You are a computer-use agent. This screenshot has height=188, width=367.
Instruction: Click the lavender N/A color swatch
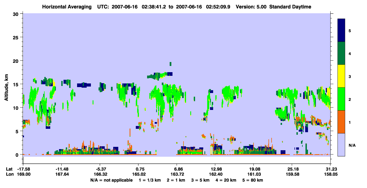(x=342, y=145)
